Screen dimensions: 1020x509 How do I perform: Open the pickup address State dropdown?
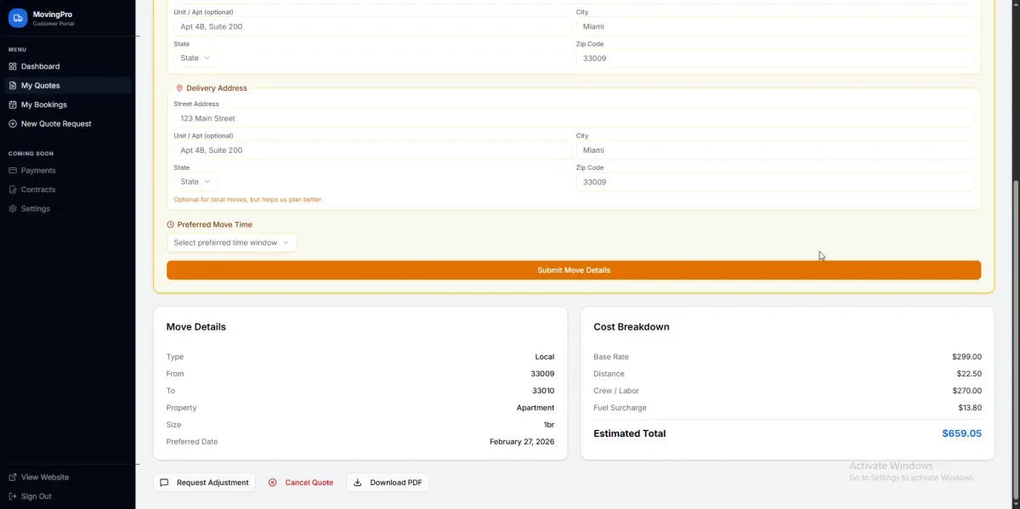195,59
